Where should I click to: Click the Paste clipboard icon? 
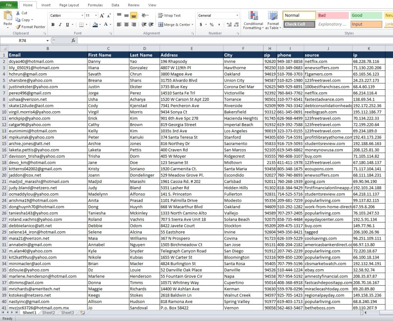(x=8, y=16)
